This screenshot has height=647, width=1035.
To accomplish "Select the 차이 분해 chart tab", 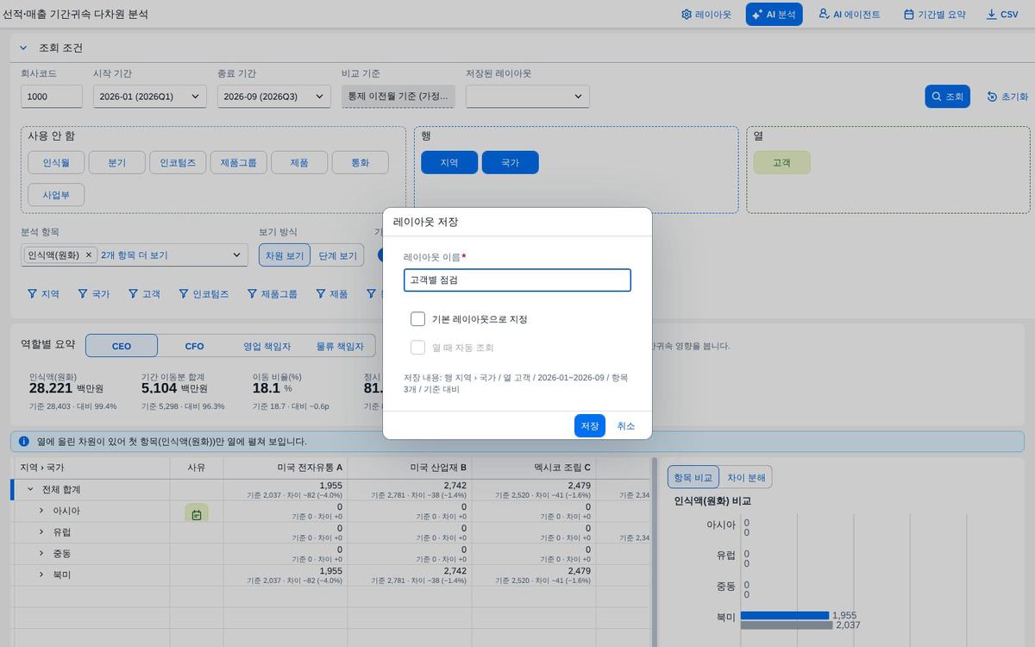I will click(x=746, y=477).
